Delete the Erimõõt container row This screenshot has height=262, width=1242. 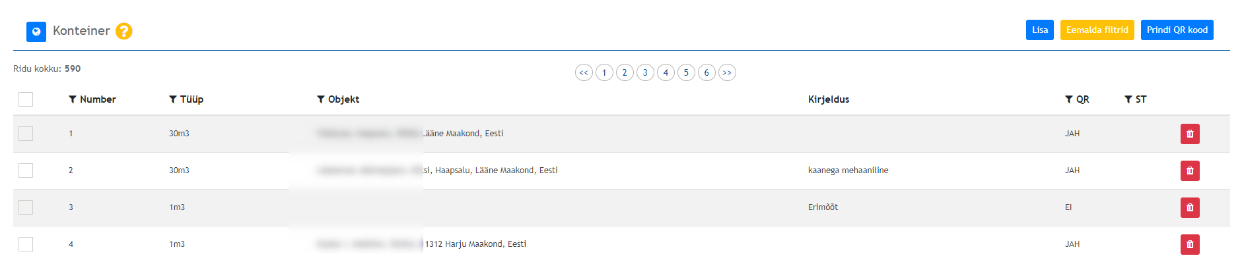(1190, 207)
